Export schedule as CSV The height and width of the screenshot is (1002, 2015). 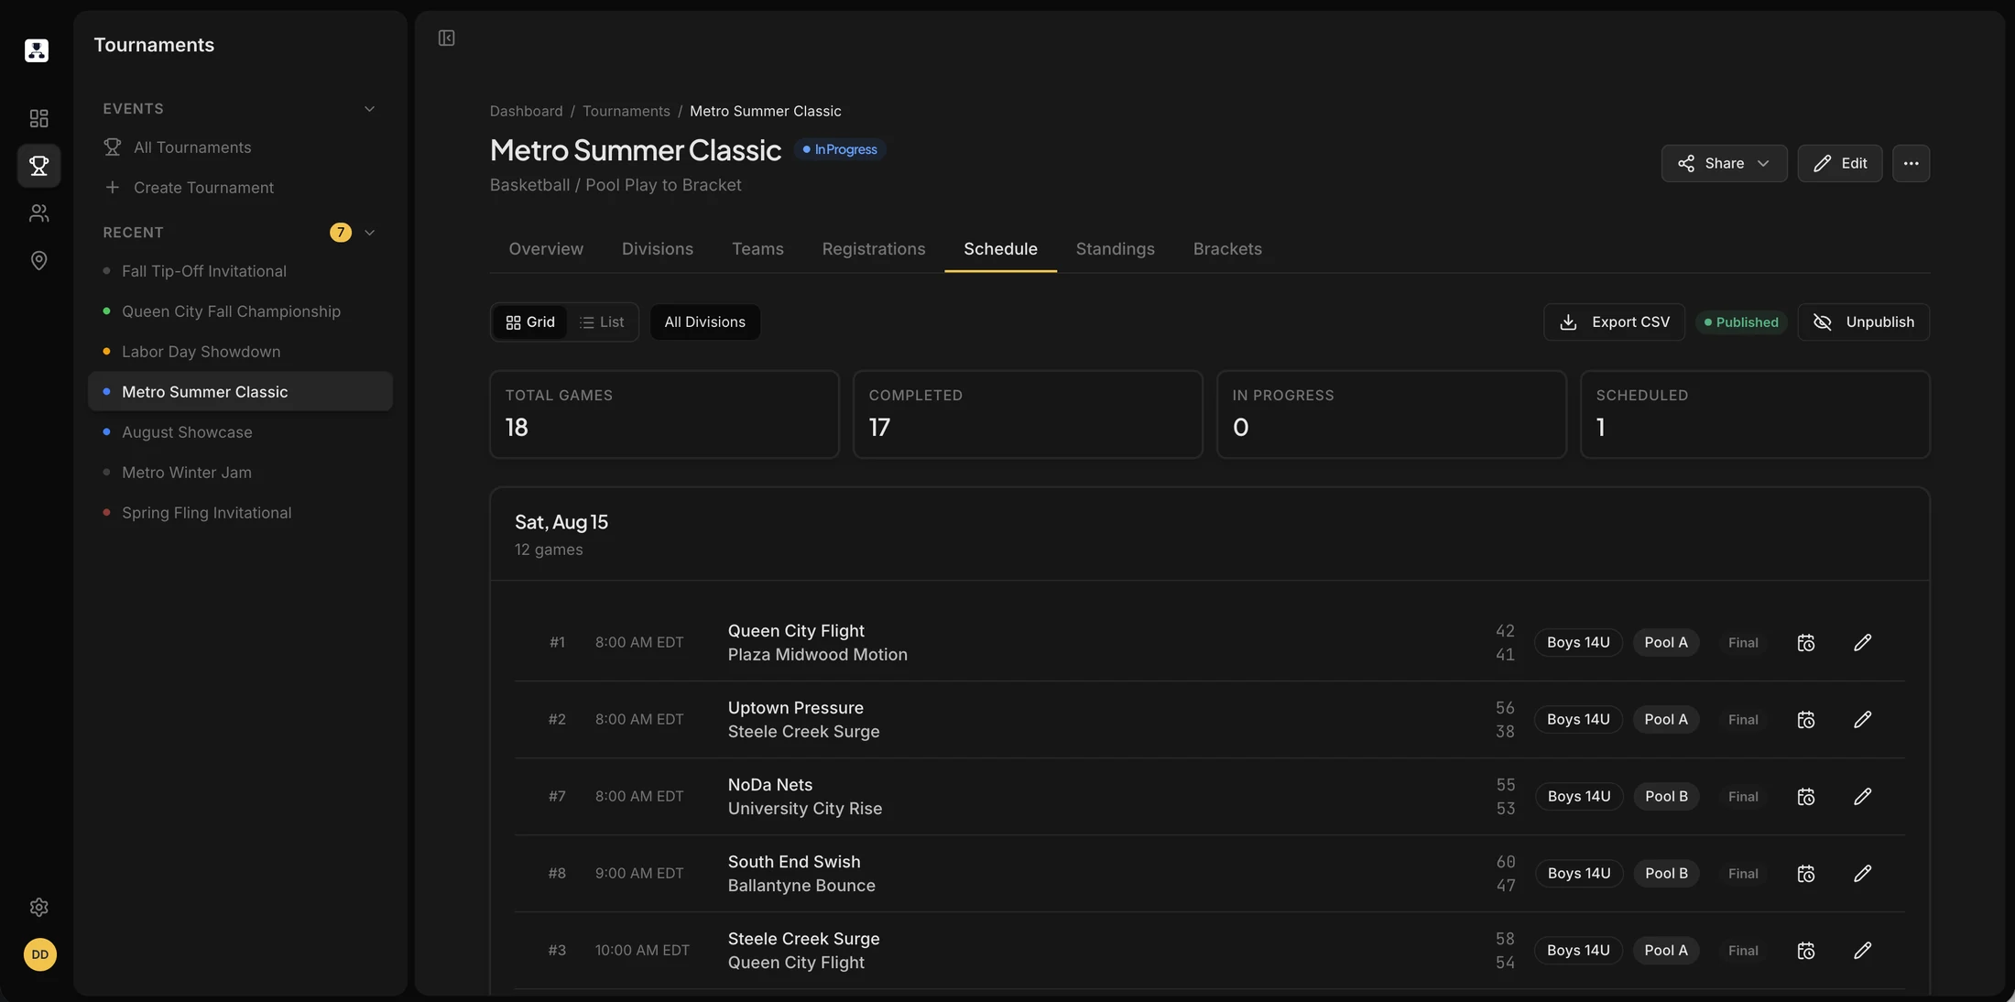[x=1614, y=322]
